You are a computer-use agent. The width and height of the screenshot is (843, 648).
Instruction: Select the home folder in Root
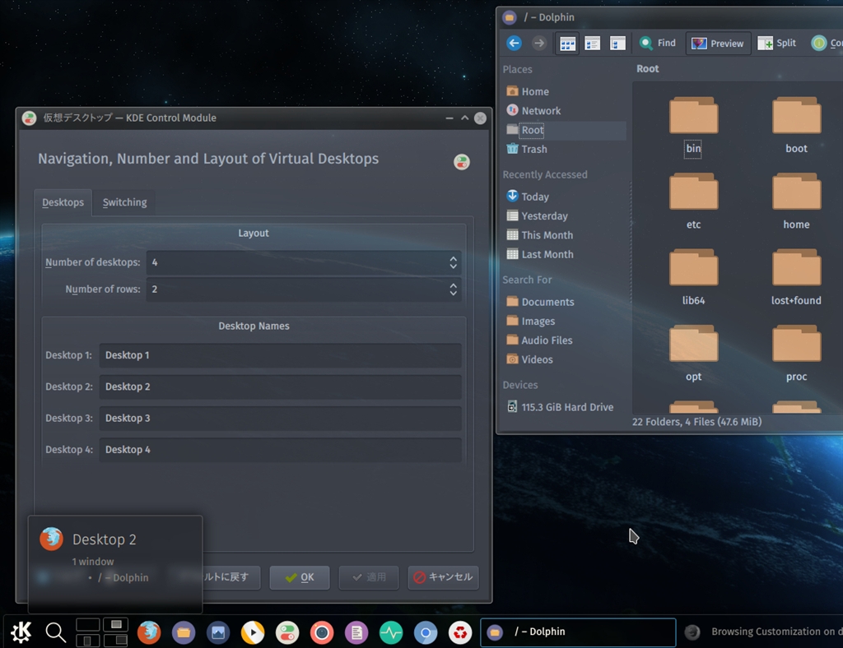point(796,191)
